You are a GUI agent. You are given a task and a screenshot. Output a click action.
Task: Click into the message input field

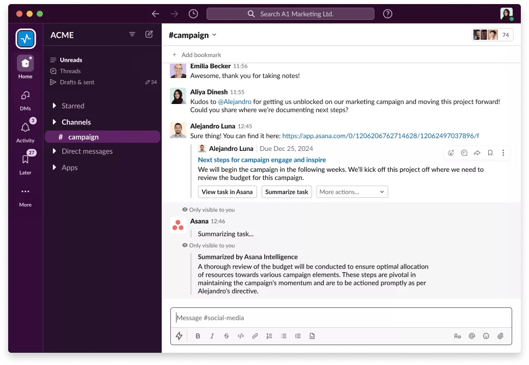pyautogui.click(x=341, y=318)
